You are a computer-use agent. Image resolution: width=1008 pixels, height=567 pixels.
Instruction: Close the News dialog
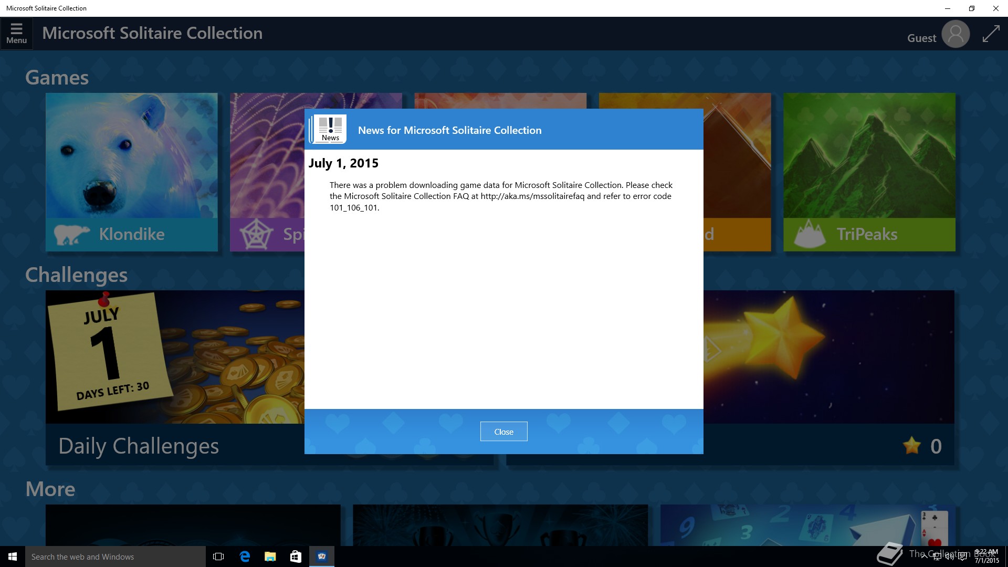point(503,432)
